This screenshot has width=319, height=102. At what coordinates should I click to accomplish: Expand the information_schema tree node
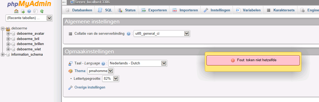(3, 55)
